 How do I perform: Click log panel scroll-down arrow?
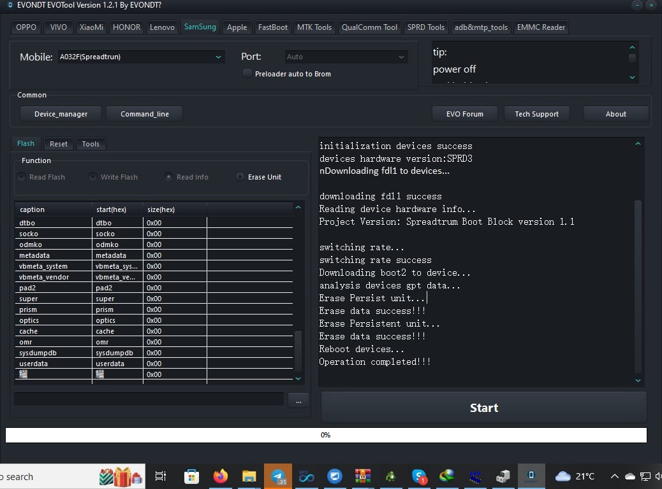click(638, 380)
